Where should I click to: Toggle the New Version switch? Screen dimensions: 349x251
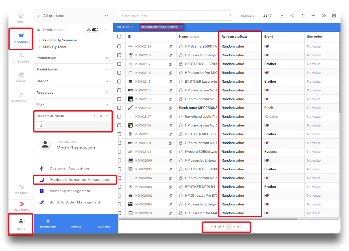pos(21,204)
